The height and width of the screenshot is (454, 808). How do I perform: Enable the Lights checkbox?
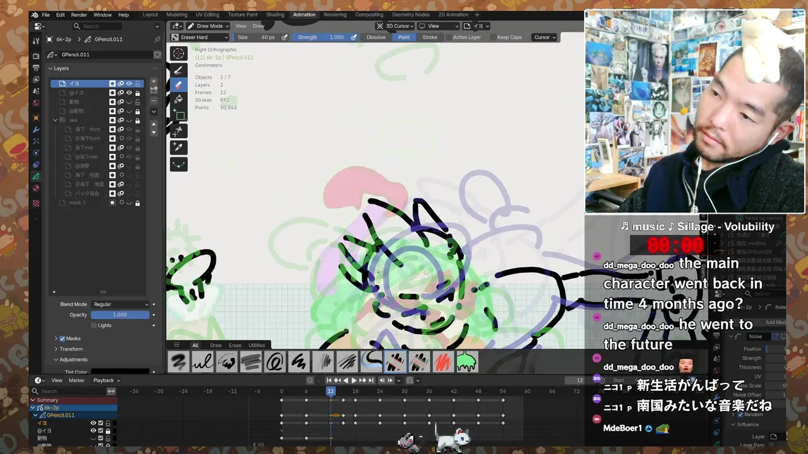93,325
